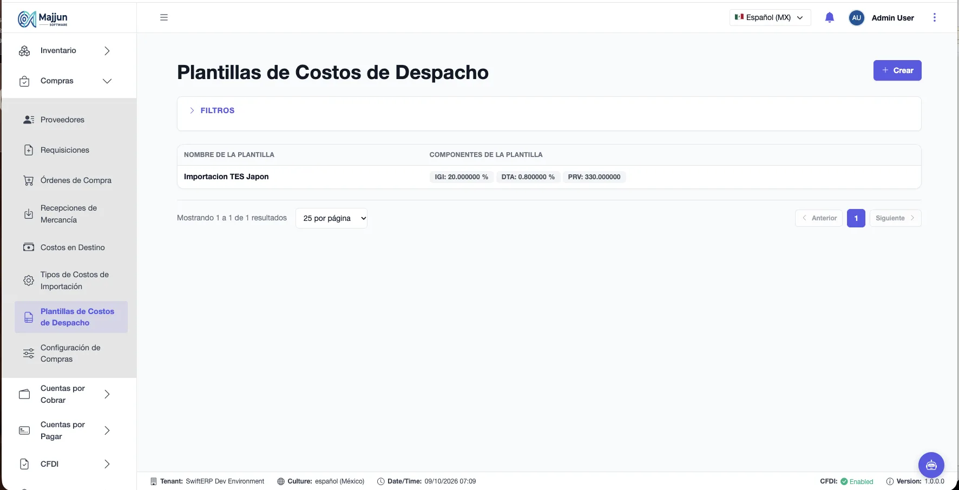Image resolution: width=959 pixels, height=490 pixels.
Task: Open the Español (MX) language dropdown
Action: (770, 17)
